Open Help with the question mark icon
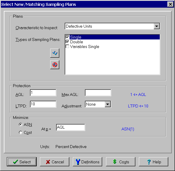Image resolution: width=175 pixels, height=171 pixels. point(154,162)
